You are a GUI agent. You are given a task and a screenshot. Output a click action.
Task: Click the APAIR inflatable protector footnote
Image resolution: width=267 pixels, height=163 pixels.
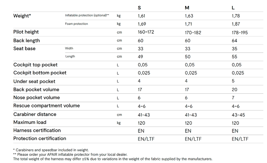(70, 154)
